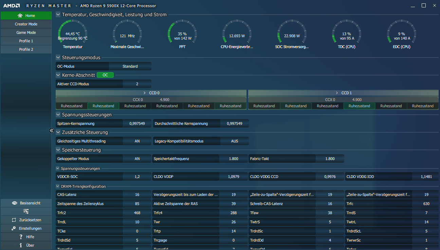The height and width of the screenshot is (250, 440).
Task: Click the Zurücksetzen reset icon
Action: [14, 220]
